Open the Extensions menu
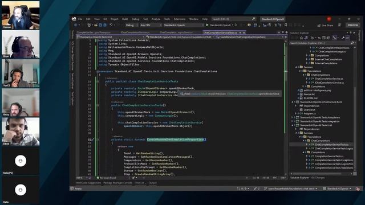 pos(180,19)
